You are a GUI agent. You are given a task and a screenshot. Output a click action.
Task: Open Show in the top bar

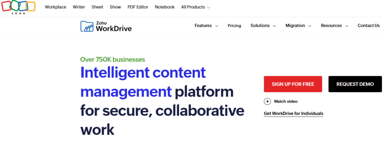pyautogui.click(x=115, y=7)
